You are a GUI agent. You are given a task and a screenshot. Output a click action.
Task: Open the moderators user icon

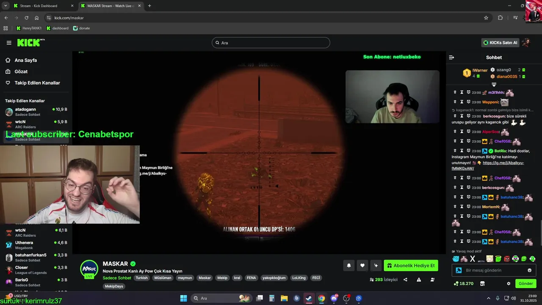[x=432, y=280]
